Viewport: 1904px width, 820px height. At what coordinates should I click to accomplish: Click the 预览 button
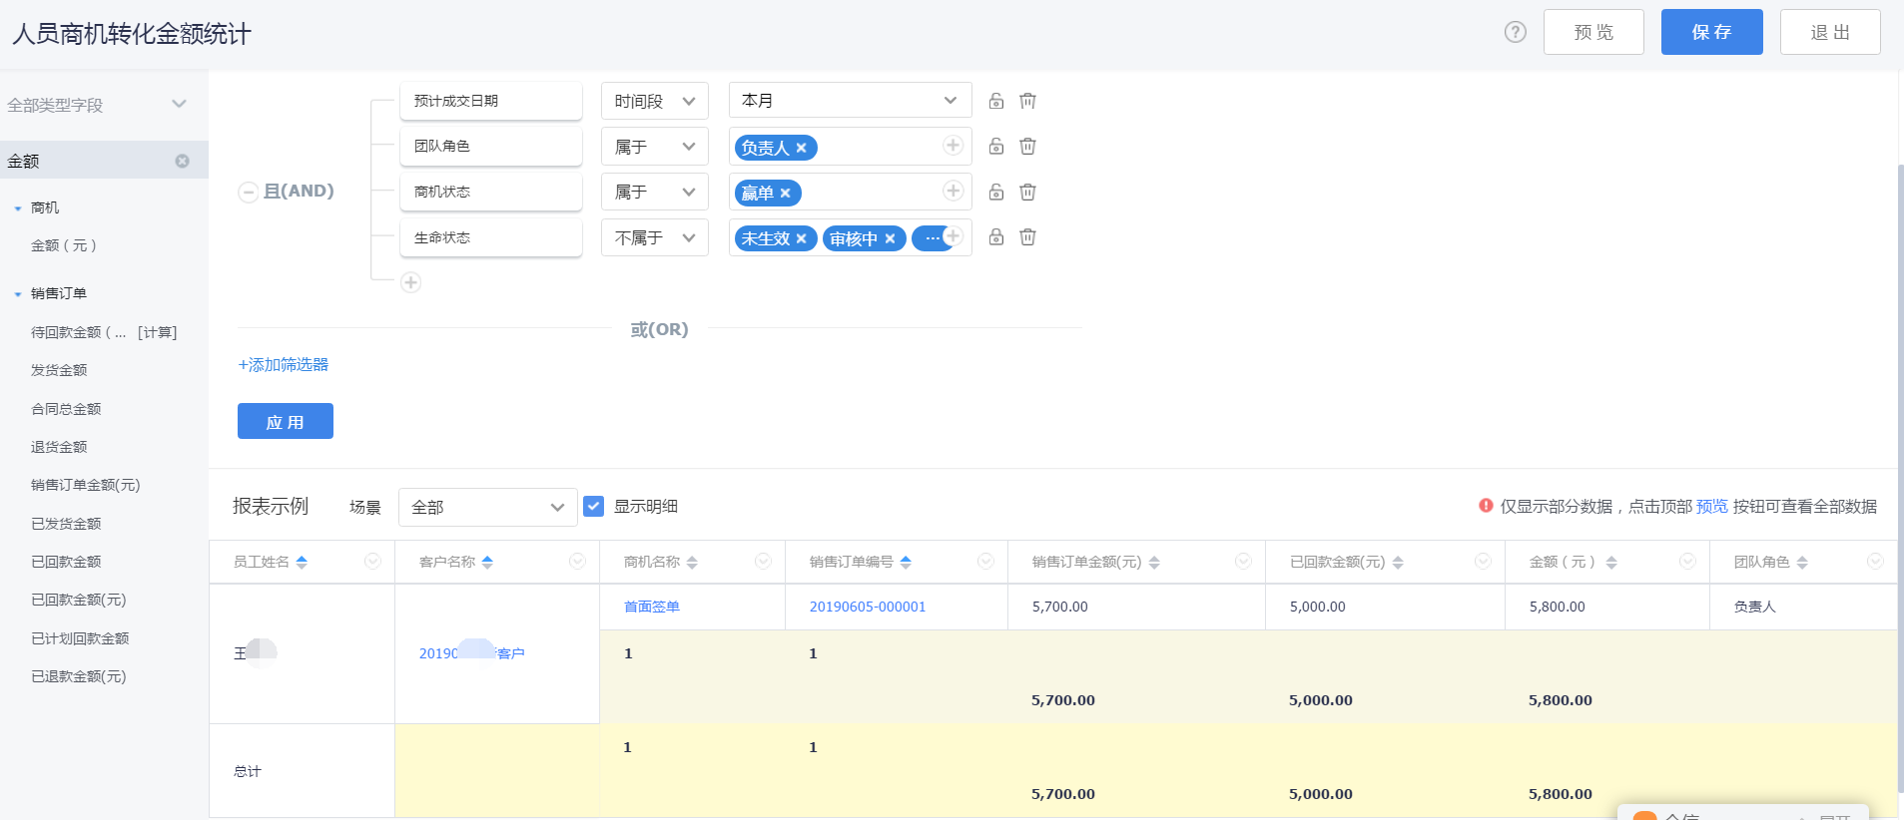point(1593,32)
